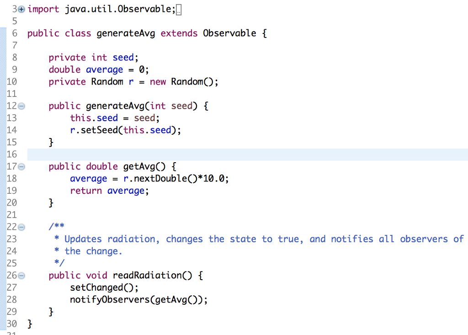Image resolution: width=468 pixels, height=335 pixels.
Task: Click closing brace of class on line 30
Action: pyautogui.click(x=30, y=324)
